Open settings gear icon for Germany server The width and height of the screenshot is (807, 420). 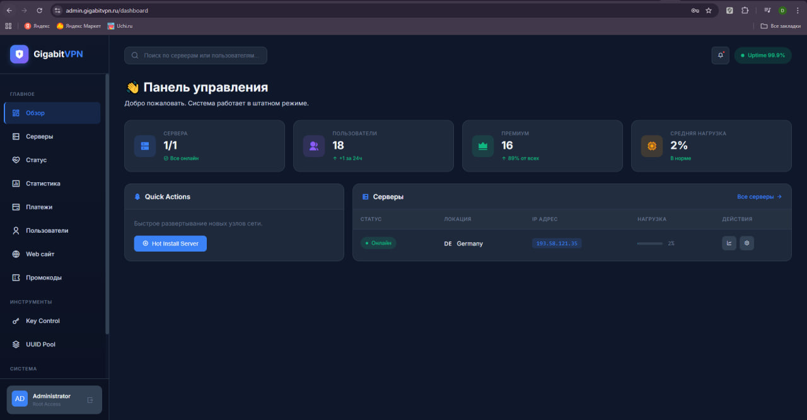(x=746, y=243)
